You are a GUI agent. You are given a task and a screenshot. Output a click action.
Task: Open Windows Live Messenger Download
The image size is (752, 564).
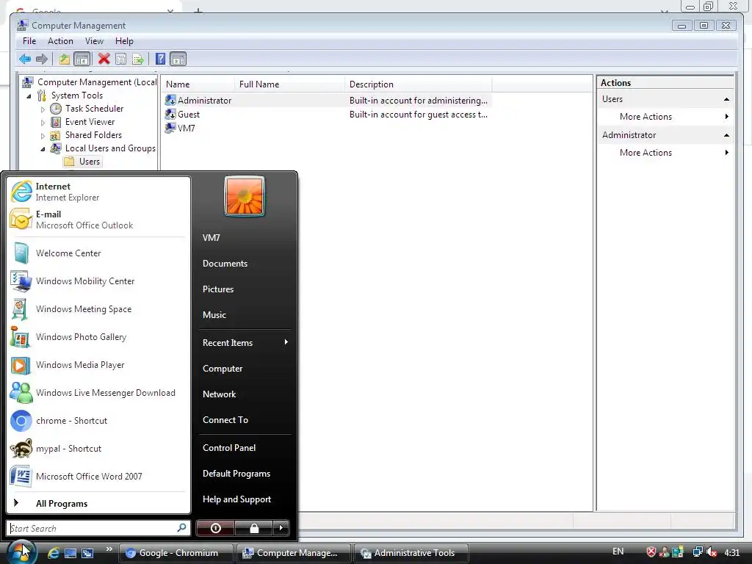coord(98,393)
